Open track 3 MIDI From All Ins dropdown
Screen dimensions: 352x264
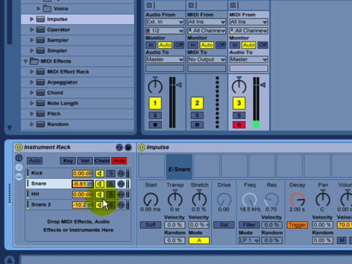pos(249,22)
